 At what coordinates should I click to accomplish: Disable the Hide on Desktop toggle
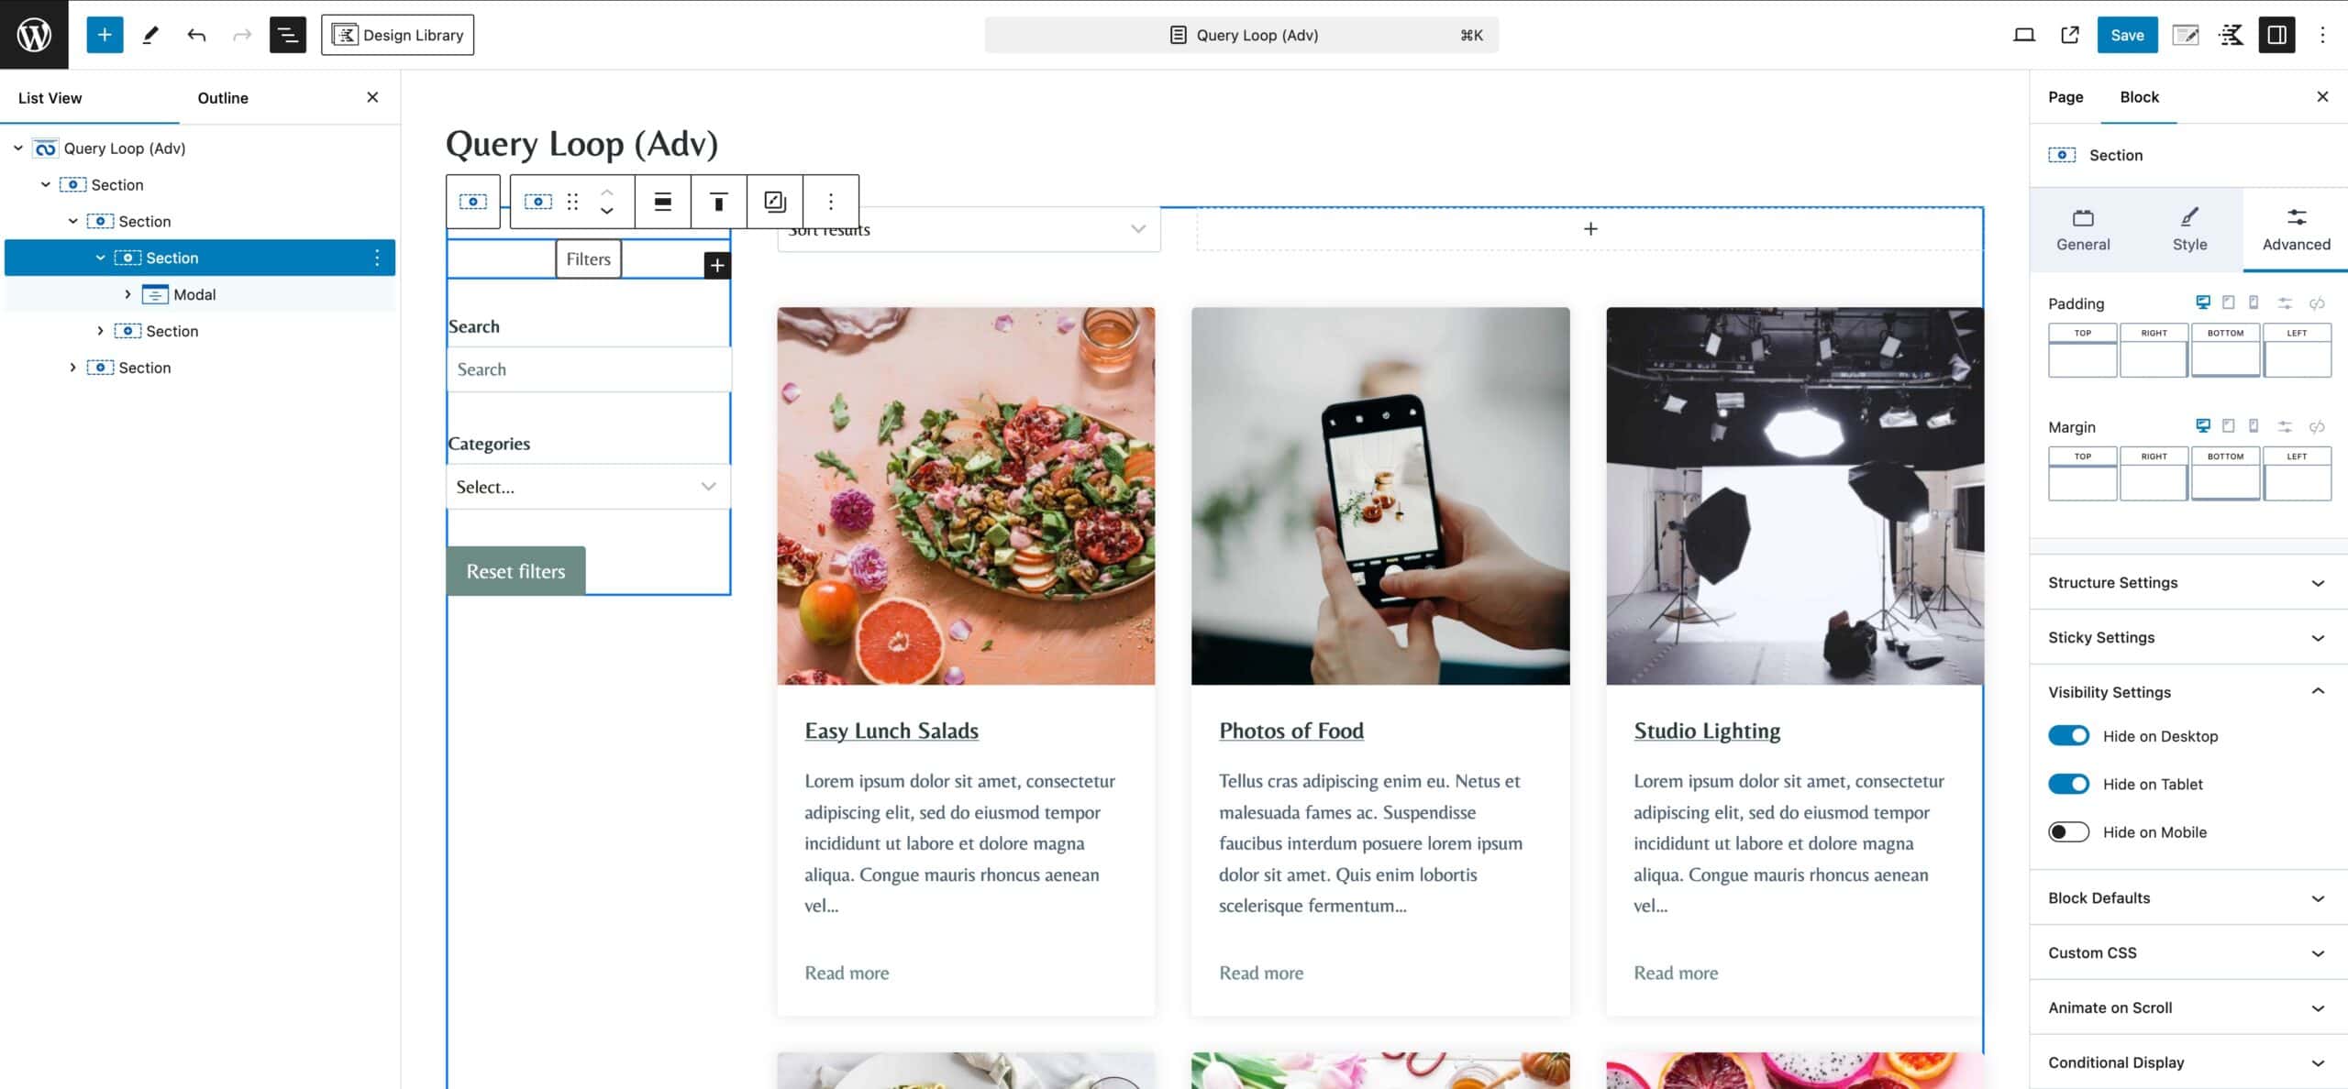[2069, 735]
